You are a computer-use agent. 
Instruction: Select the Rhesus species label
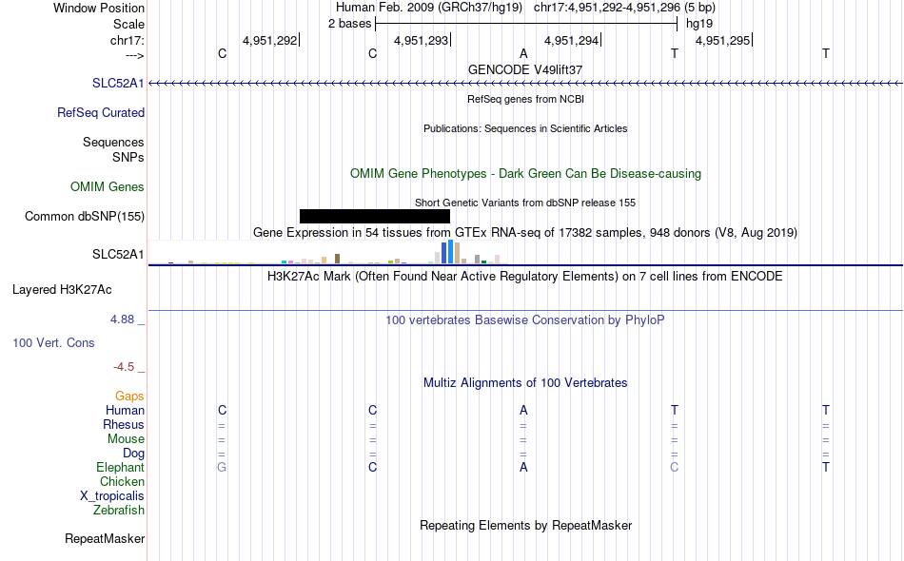point(124,425)
